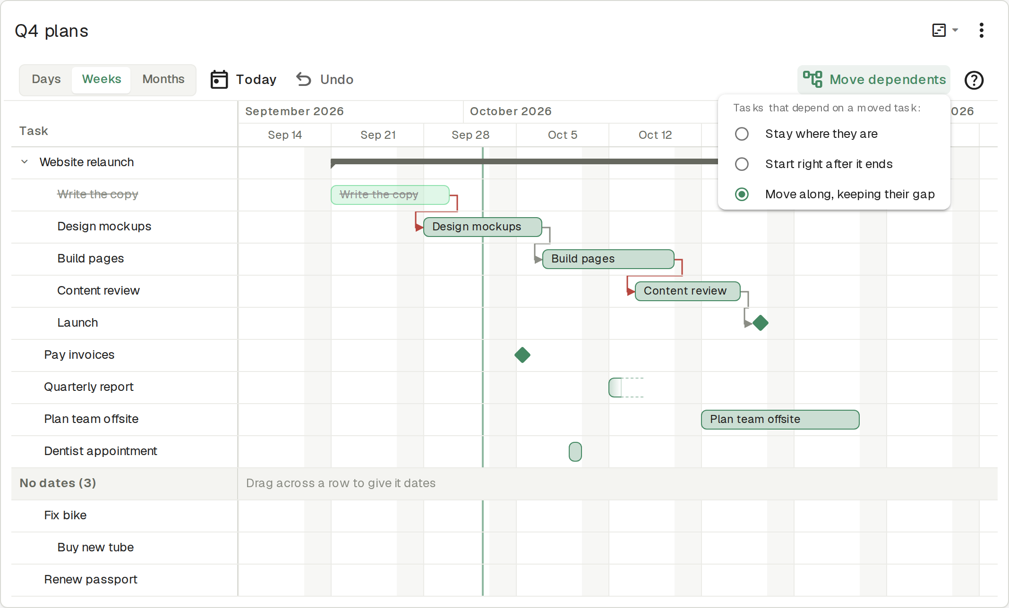Click the Pay invoices milestone diamond

coord(522,355)
